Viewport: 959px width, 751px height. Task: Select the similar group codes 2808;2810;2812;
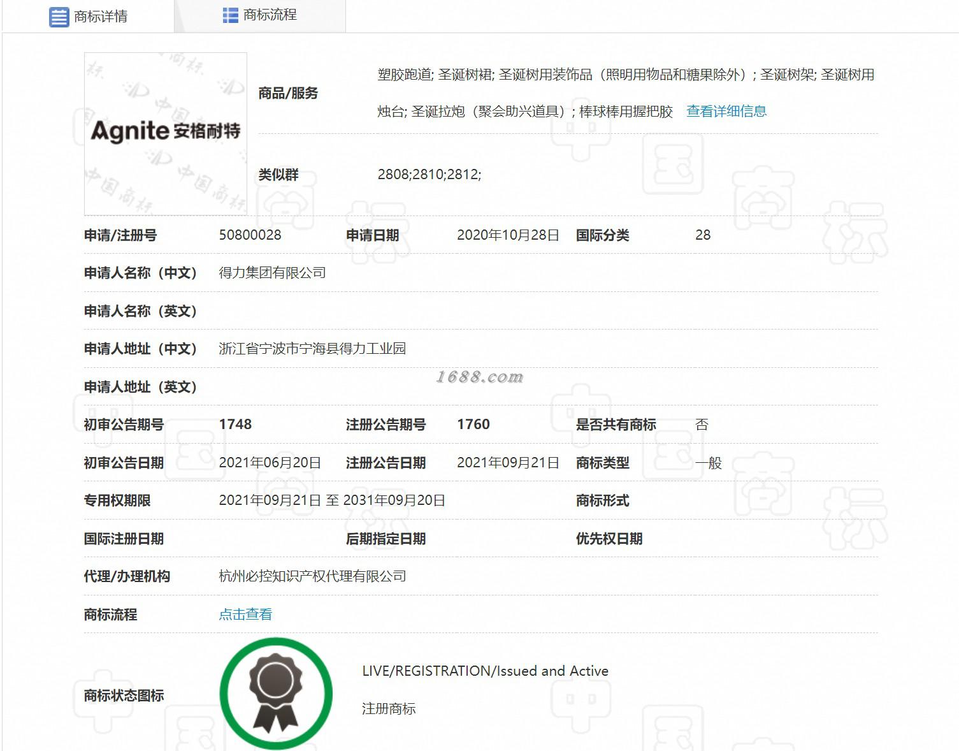tap(429, 175)
